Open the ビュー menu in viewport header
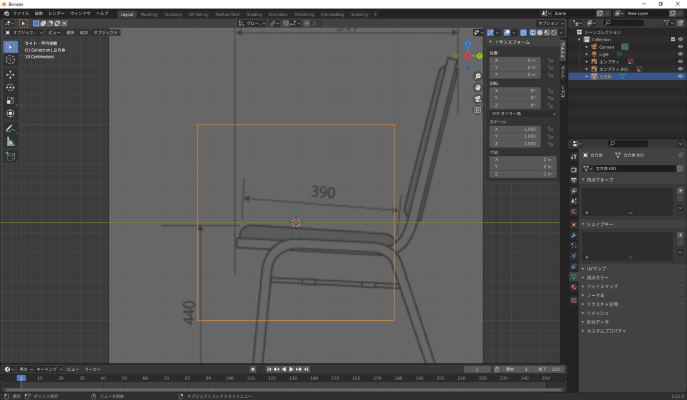This screenshot has width=687, height=400. pos(54,33)
